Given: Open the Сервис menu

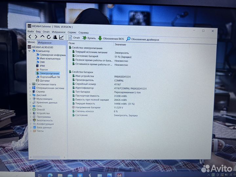Looking at the screenshot, I should tap(72, 32).
